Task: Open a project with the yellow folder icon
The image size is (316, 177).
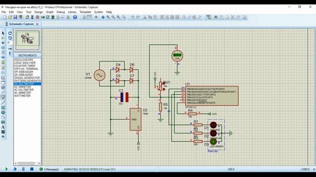Action: (10, 17)
